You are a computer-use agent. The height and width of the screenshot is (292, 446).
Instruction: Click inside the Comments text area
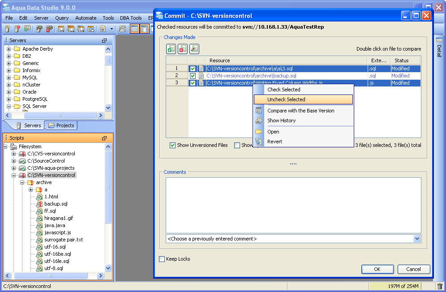(x=293, y=206)
